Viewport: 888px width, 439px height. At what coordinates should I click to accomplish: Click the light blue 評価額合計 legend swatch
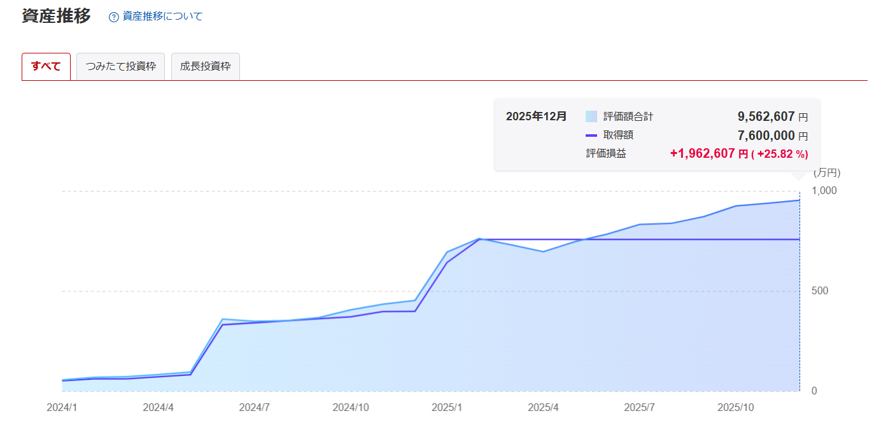tap(591, 116)
